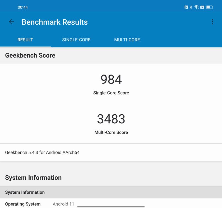
Task: Tap the Geekbench 5.4.3 version row
Action: (x=42, y=153)
